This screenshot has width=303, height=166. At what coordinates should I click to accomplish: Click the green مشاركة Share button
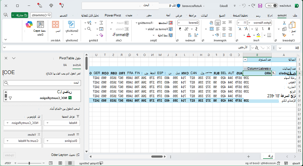point(20,15)
